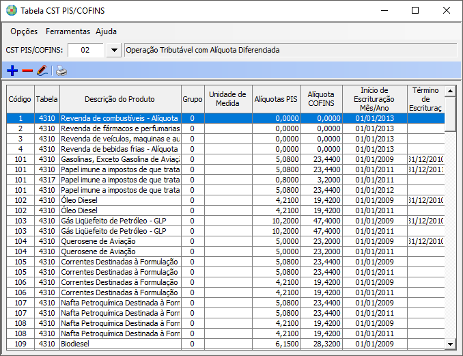This screenshot has height=356, width=463.
Task: Click Código cell 3
Action: coord(20,139)
